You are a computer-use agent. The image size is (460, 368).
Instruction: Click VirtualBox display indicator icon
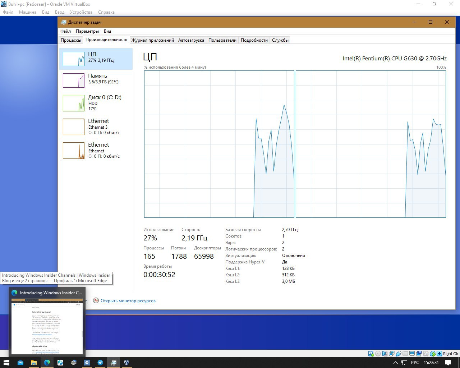pos(412,354)
